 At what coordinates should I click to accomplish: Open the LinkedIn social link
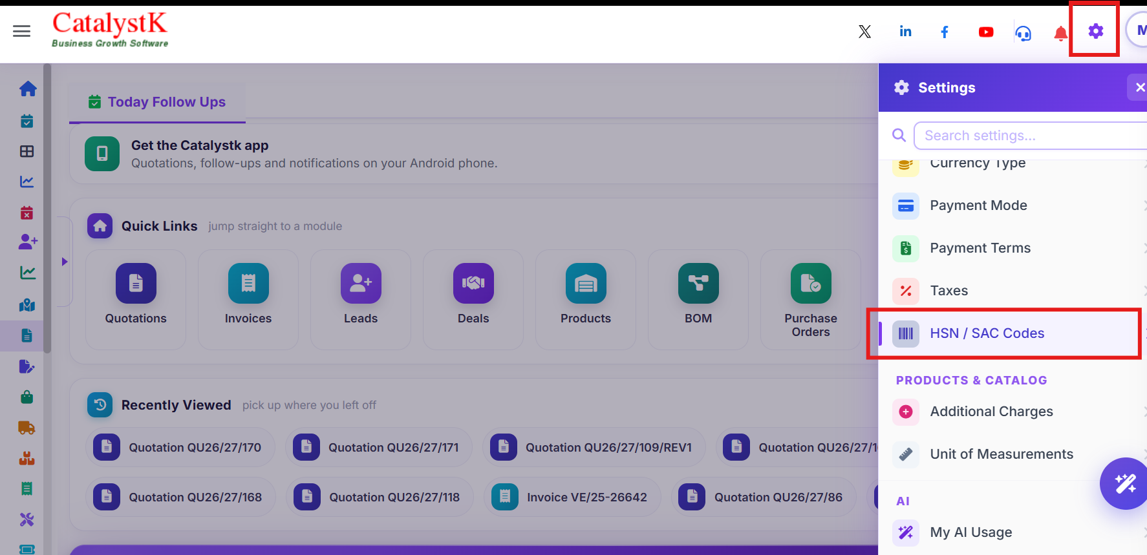(905, 32)
